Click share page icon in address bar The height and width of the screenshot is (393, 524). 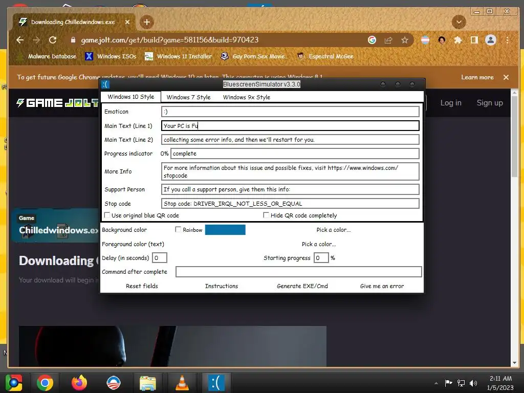click(x=388, y=40)
